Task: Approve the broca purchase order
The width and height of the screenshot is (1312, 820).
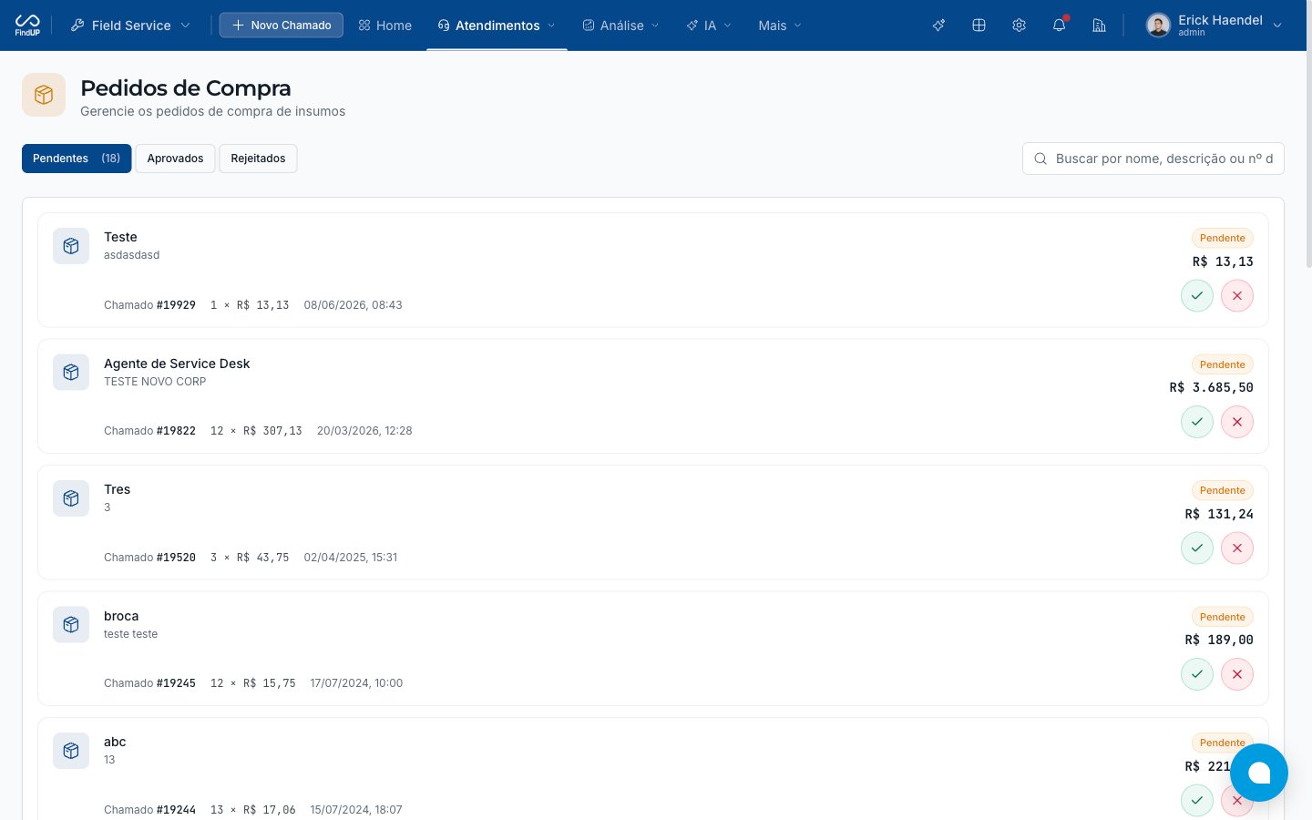Action: pyautogui.click(x=1197, y=674)
